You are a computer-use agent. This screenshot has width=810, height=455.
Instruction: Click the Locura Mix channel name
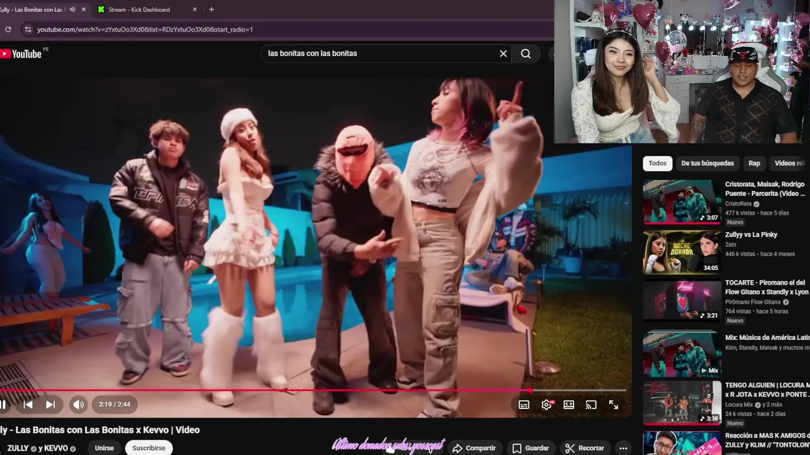739,404
